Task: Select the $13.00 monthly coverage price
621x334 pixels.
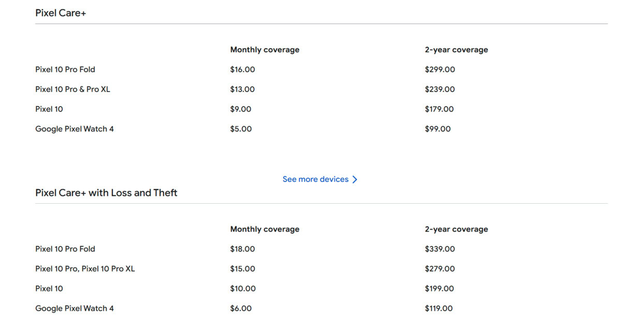Action: 242,89
